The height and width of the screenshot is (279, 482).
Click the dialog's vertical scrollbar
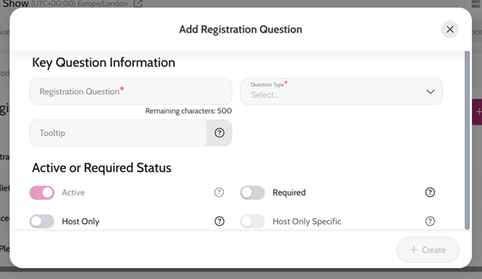point(467,140)
